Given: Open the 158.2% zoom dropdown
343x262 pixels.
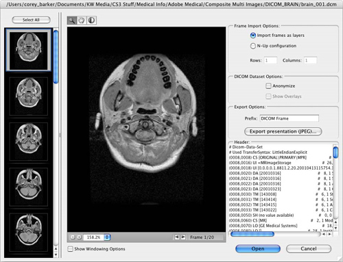Looking at the screenshot, I should 107,237.
